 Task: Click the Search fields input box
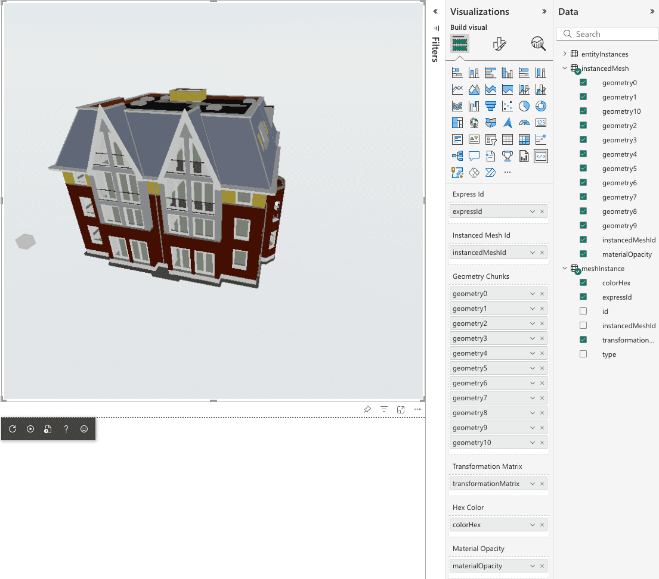[607, 35]
